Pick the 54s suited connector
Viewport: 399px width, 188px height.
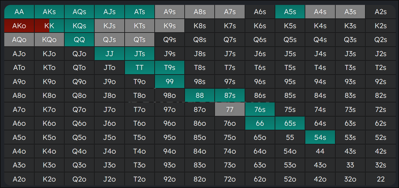pos(320,137)
